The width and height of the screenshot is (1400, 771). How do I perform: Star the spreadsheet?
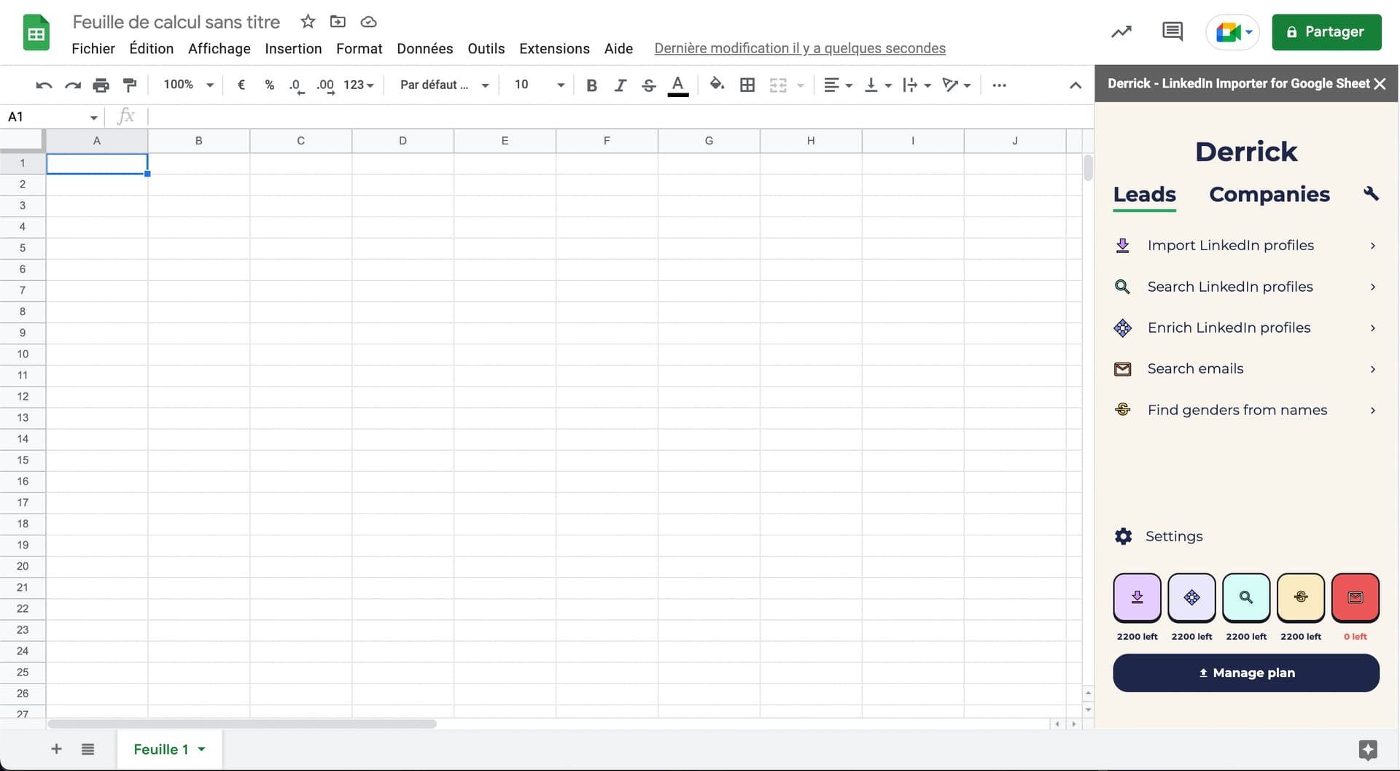coord(308,22)
